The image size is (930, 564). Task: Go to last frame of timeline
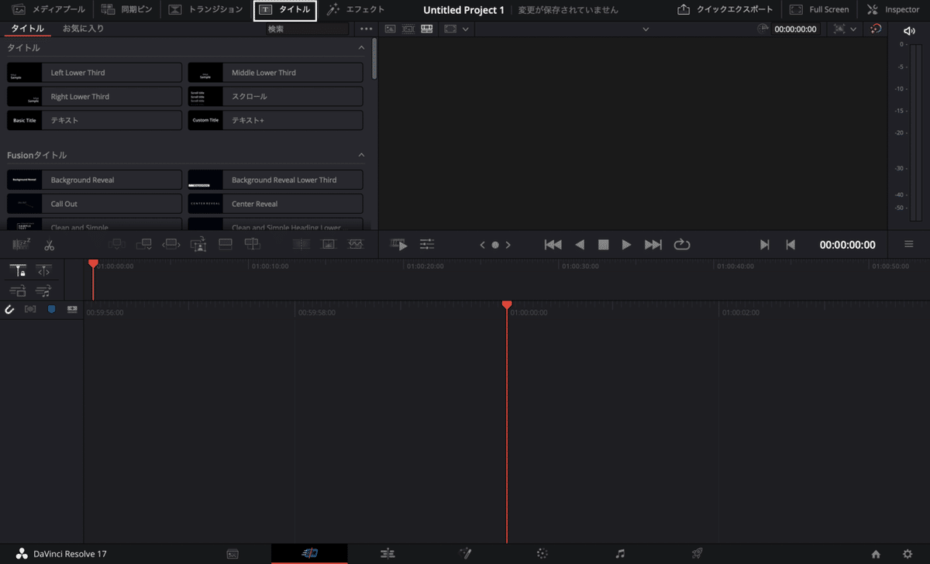click(653, 245)
